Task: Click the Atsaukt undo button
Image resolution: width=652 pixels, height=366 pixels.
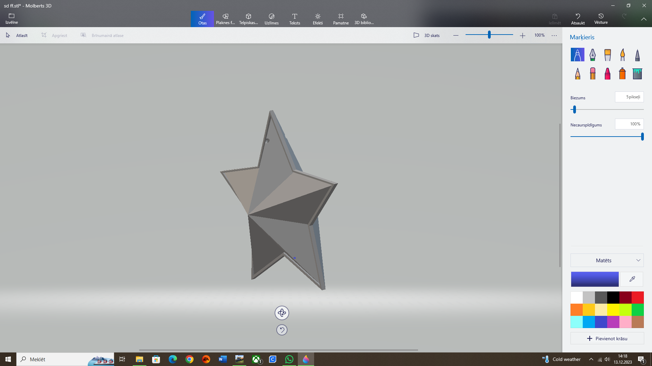Action: coord(578,19)
